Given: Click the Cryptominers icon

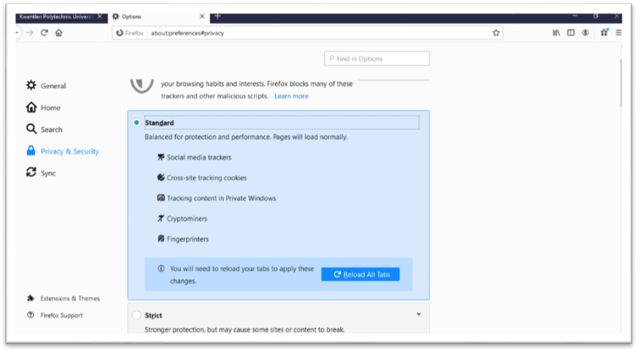Looking at the screenshot, I should click(161, 218).
